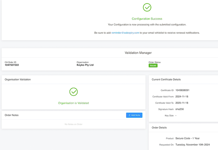Click the Certificate Valid From date 2024-11-18
The height and width of the screenshot is (150, 218).
pos(182,97)
